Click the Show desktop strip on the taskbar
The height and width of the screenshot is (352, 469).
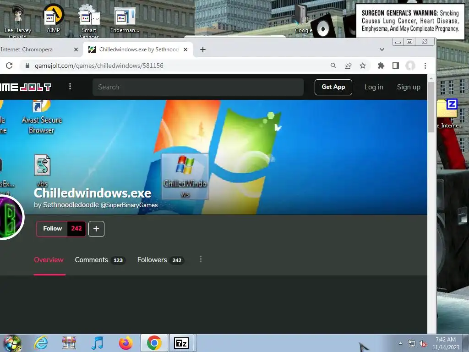[466, 343]
